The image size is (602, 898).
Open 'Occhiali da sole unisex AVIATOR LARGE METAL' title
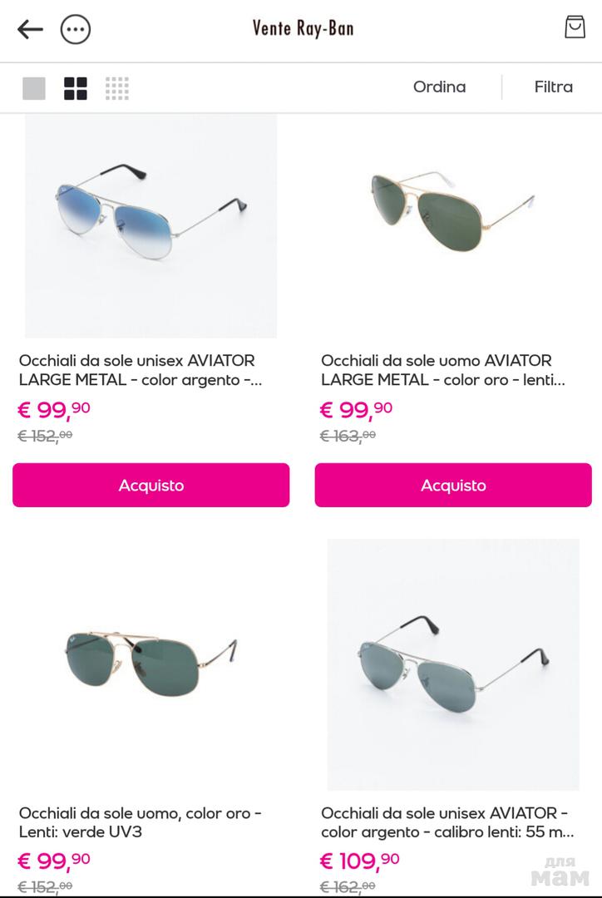coord(141,370)
